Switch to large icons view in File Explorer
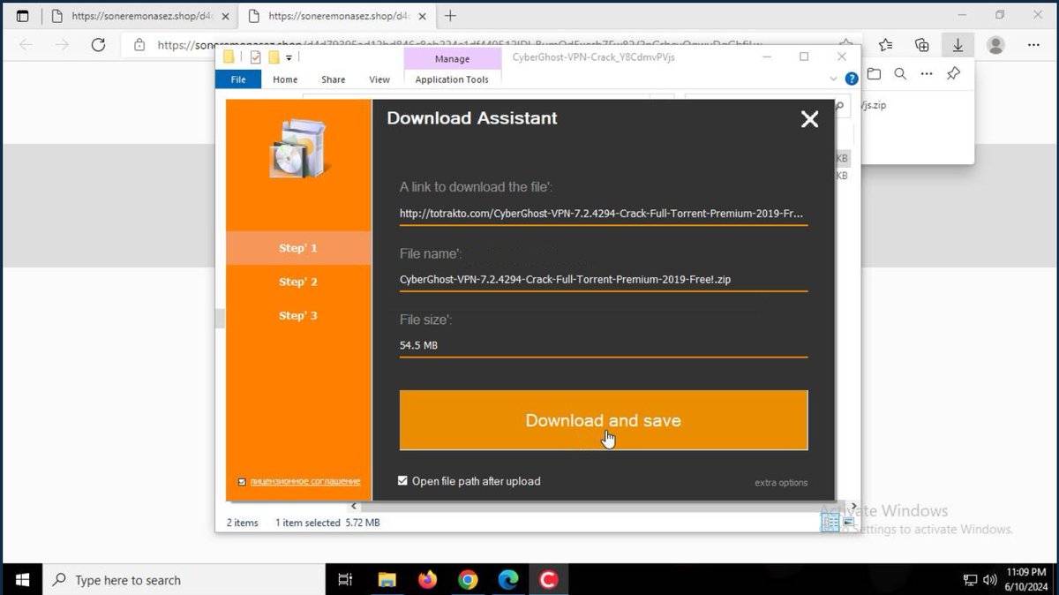1059x595 pixels. coord(848,522)
